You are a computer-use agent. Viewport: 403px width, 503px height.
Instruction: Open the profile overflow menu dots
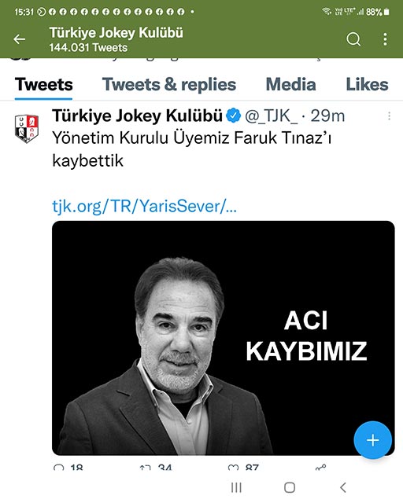385,39
